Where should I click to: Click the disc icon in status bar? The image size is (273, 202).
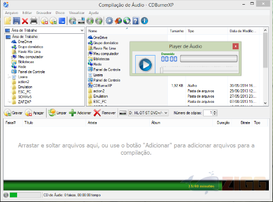[x=6, y=195]
